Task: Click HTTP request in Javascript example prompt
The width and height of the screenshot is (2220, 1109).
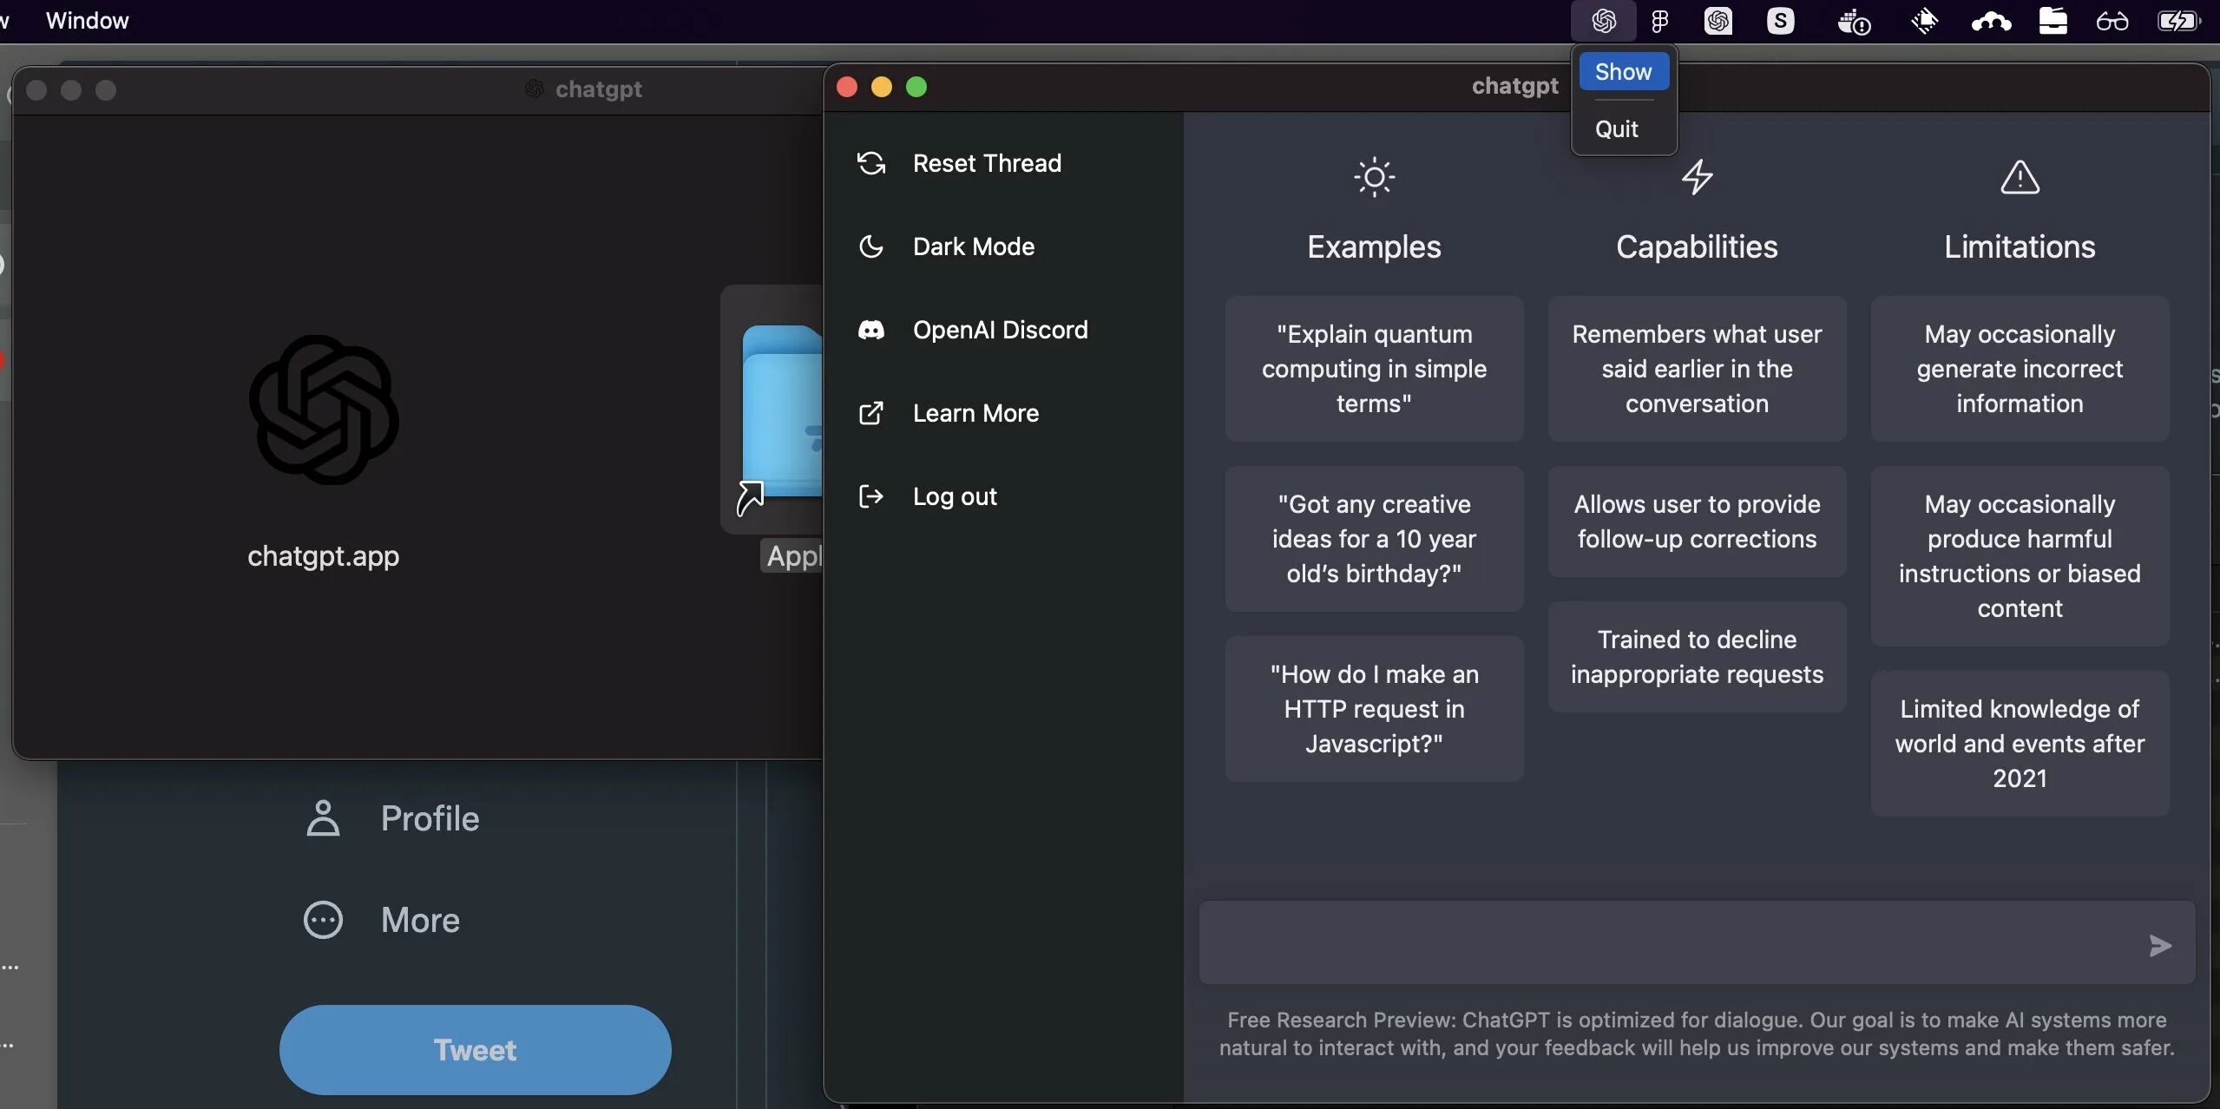Action: (x=1373, y=708)
